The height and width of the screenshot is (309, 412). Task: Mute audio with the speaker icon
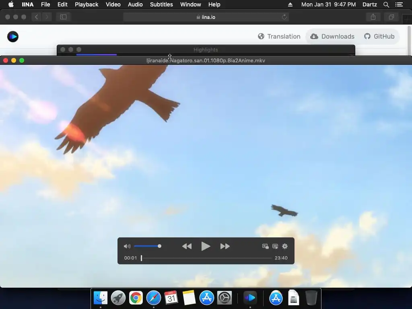pos(127,246)
